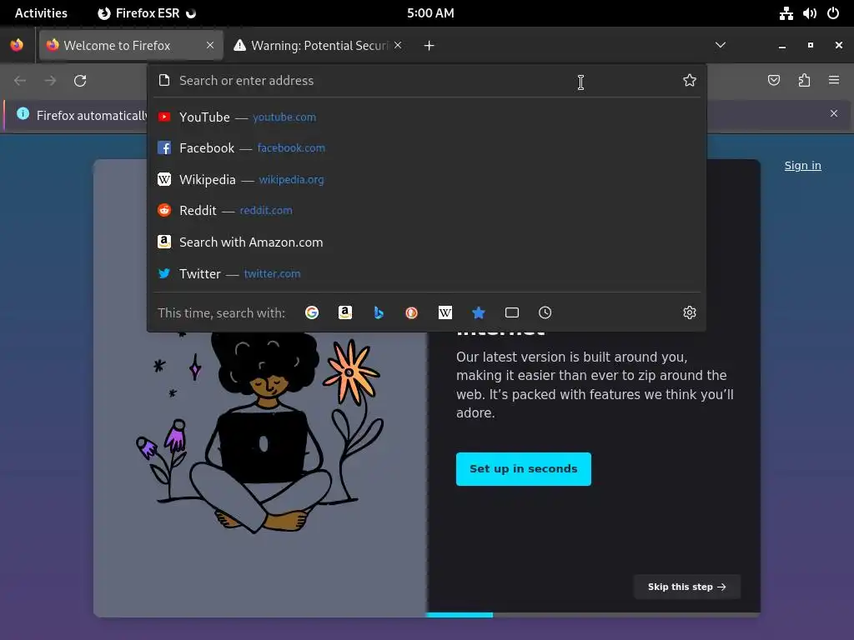Select YouTube suggestion in address dropdown

click(x=427, y=117)
